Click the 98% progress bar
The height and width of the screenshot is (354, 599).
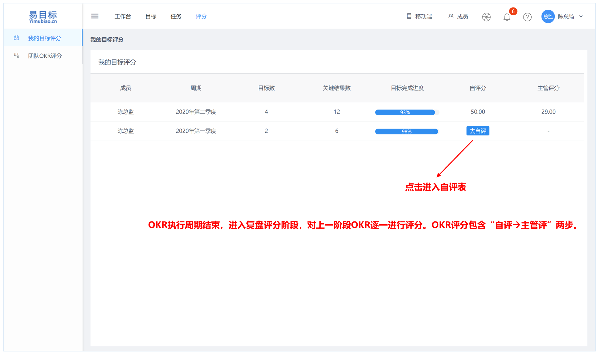tap(407, 131)
